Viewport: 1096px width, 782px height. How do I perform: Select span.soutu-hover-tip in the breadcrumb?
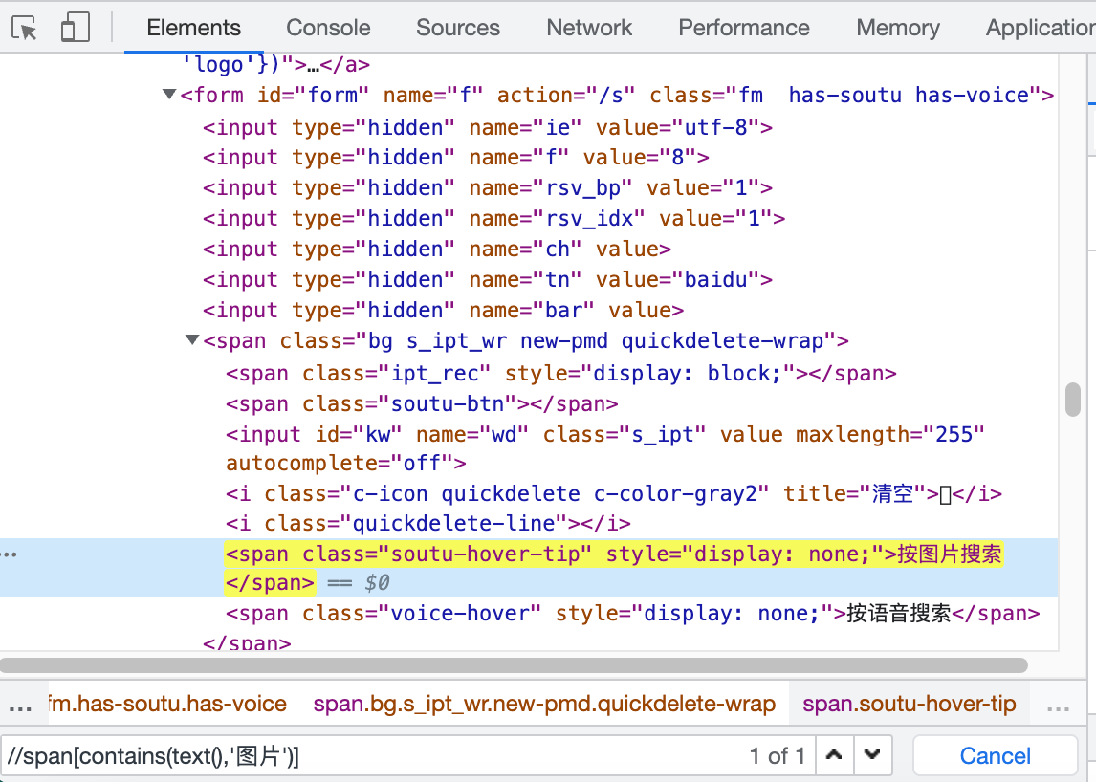[909, 705]
